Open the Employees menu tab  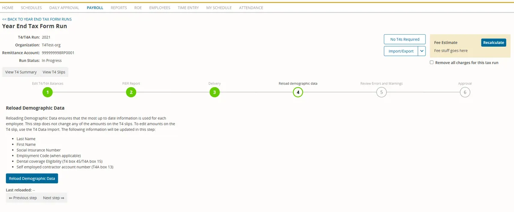159,8
